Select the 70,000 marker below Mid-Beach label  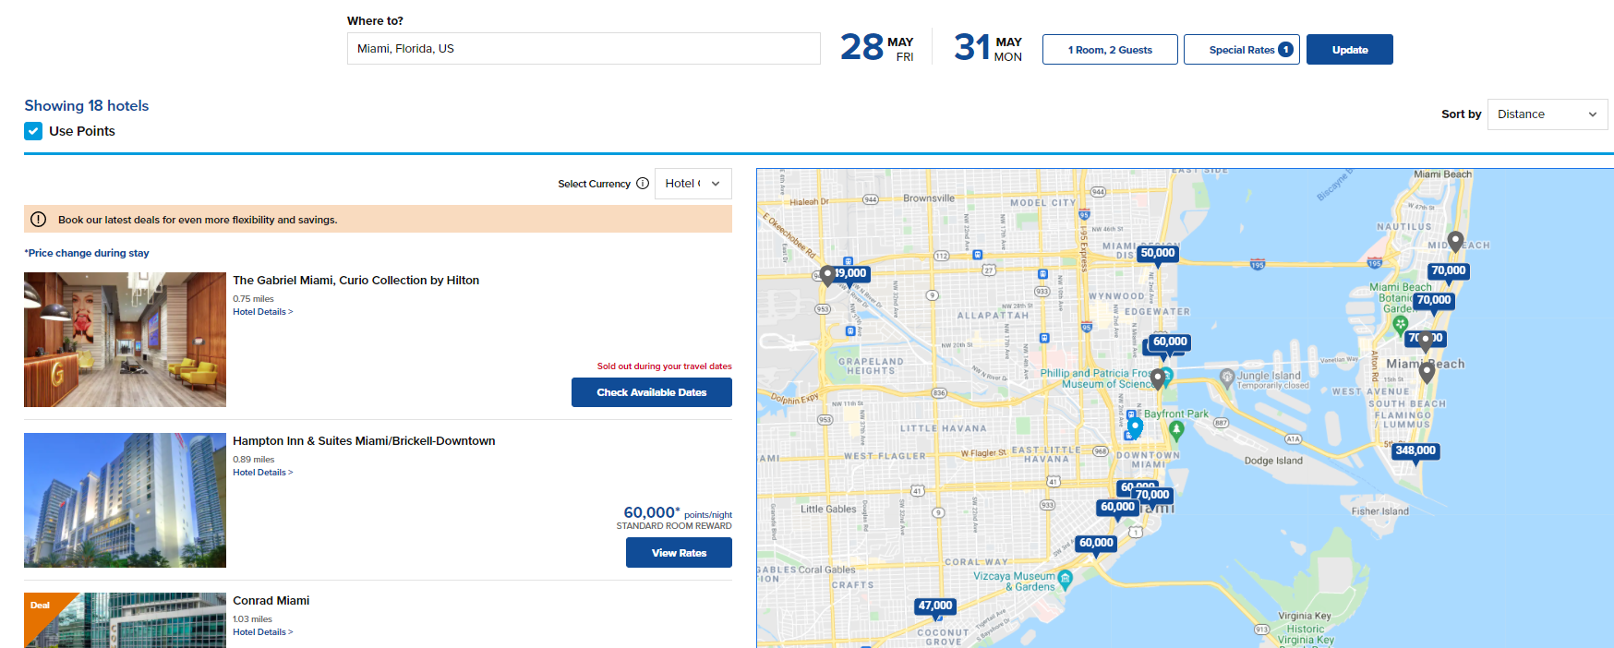[x=1448, y=271]
